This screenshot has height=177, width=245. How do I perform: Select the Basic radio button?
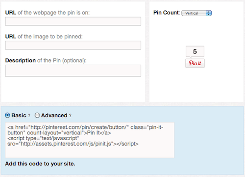tap(7, 115)
